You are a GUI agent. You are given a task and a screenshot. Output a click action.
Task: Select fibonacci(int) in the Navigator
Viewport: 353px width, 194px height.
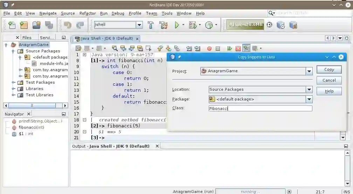coord(31,127)
